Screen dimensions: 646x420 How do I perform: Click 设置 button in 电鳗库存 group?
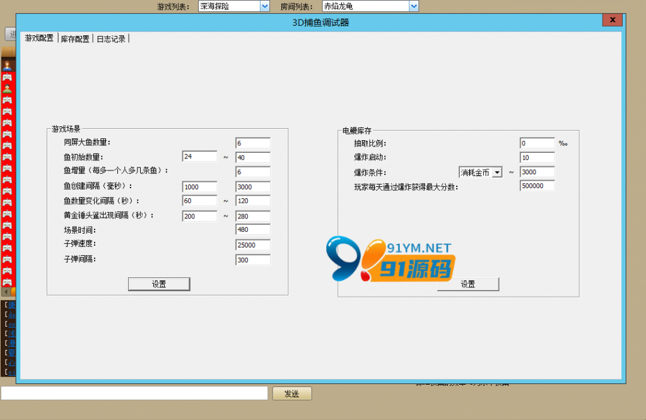(x=468, y=284)
